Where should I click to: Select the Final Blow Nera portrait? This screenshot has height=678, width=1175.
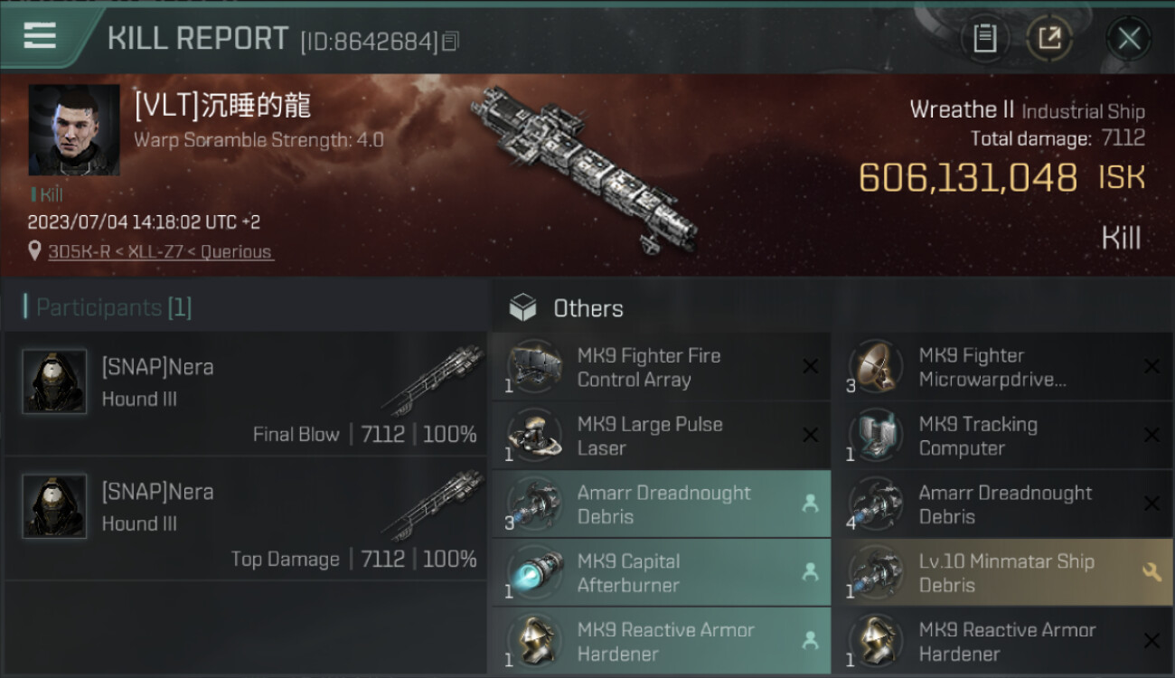[x=54, y=381]
